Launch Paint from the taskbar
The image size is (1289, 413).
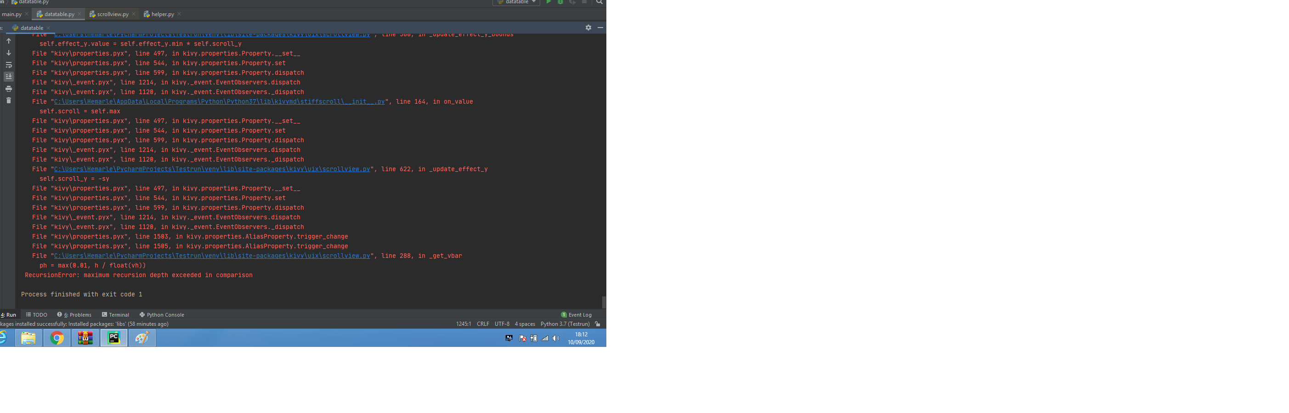click(142, 338)
